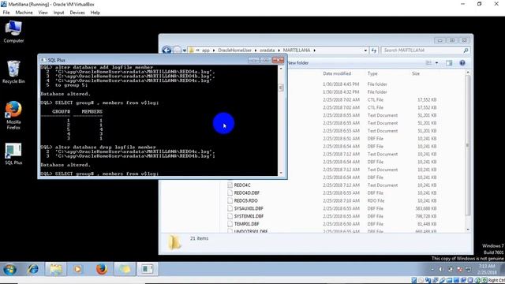Launch Mozilla Firefox from the desktop
This screenshot has width=505, height=284.
coord(13,115)
